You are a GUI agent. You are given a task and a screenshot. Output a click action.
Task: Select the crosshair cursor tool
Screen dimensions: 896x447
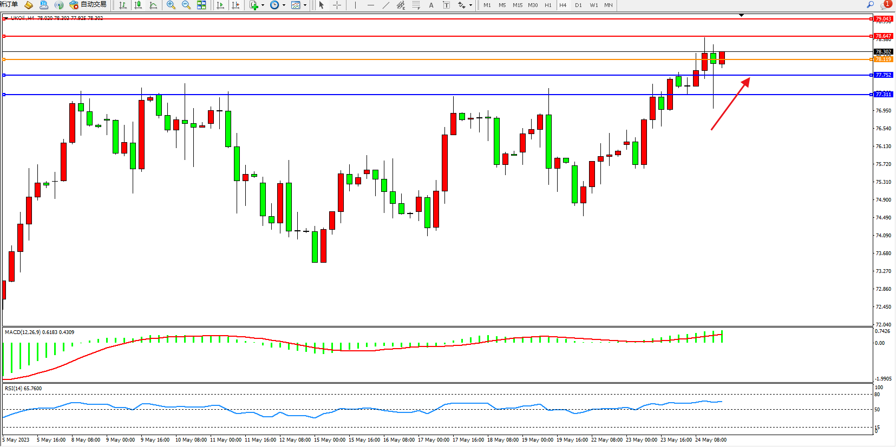click(x=337, y=5)
